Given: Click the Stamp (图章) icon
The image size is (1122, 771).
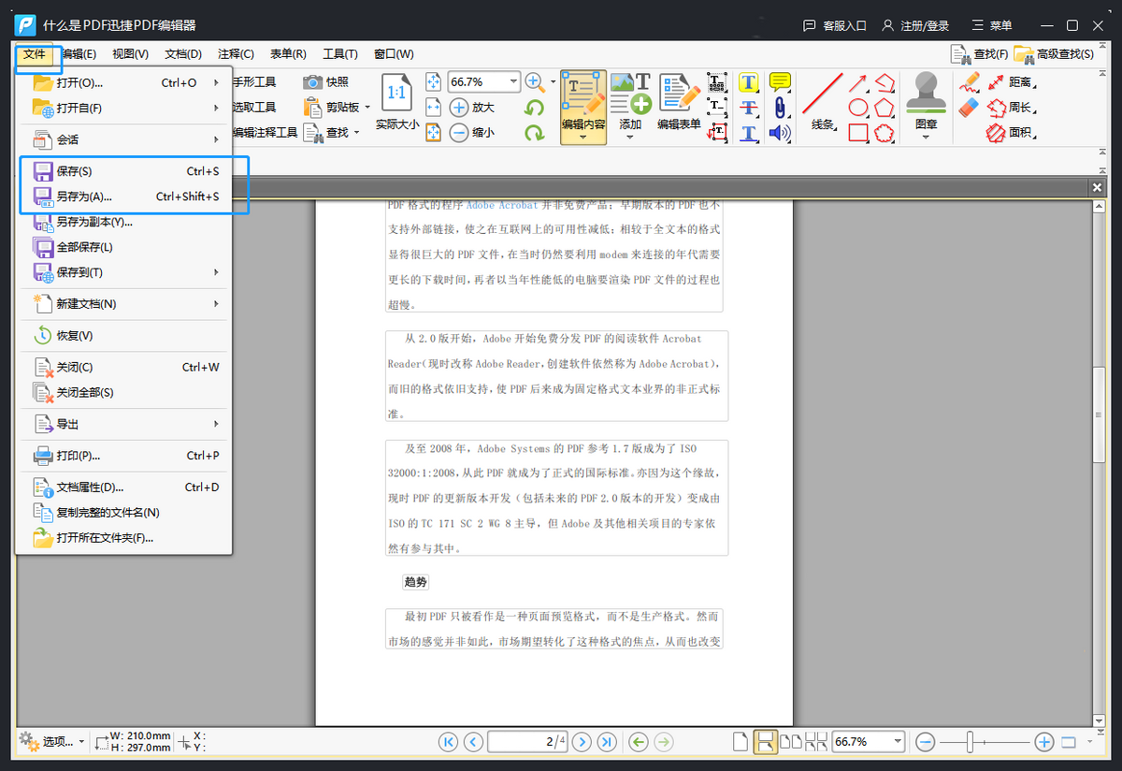Looking at the screenshot, I should (x=926, y=93).
